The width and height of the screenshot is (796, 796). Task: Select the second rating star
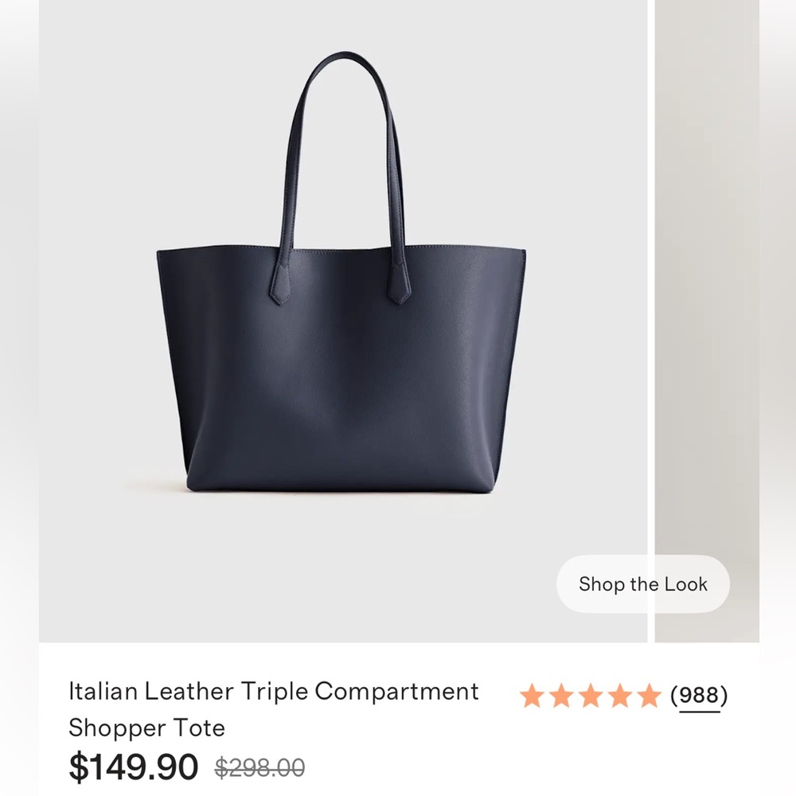coord(562,696)
